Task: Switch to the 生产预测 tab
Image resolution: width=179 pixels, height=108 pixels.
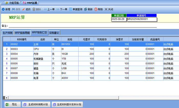Action: [7, 33]
